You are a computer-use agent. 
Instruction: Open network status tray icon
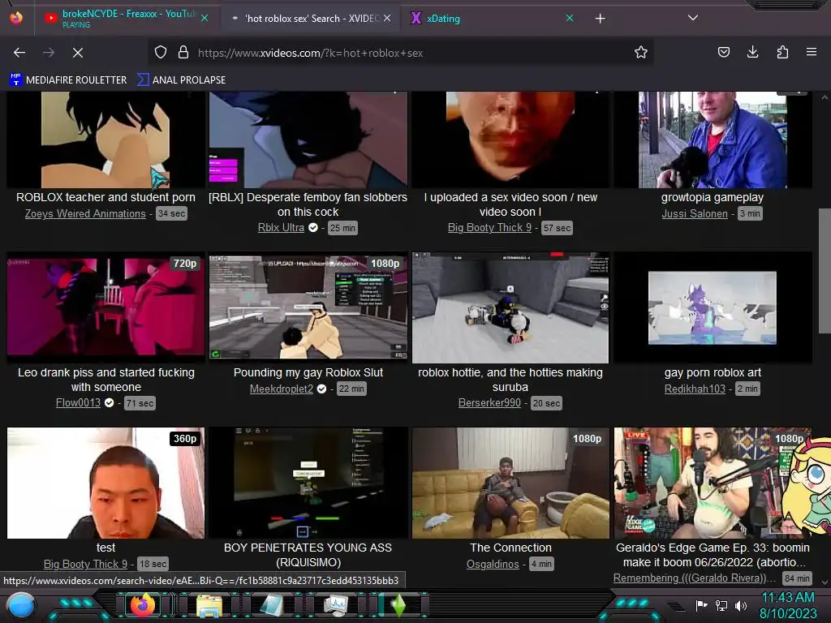pos(721,605)
